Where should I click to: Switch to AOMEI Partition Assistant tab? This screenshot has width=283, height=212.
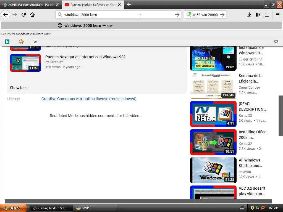31,5
